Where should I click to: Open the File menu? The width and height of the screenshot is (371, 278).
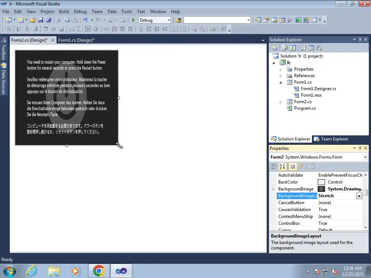6,11
